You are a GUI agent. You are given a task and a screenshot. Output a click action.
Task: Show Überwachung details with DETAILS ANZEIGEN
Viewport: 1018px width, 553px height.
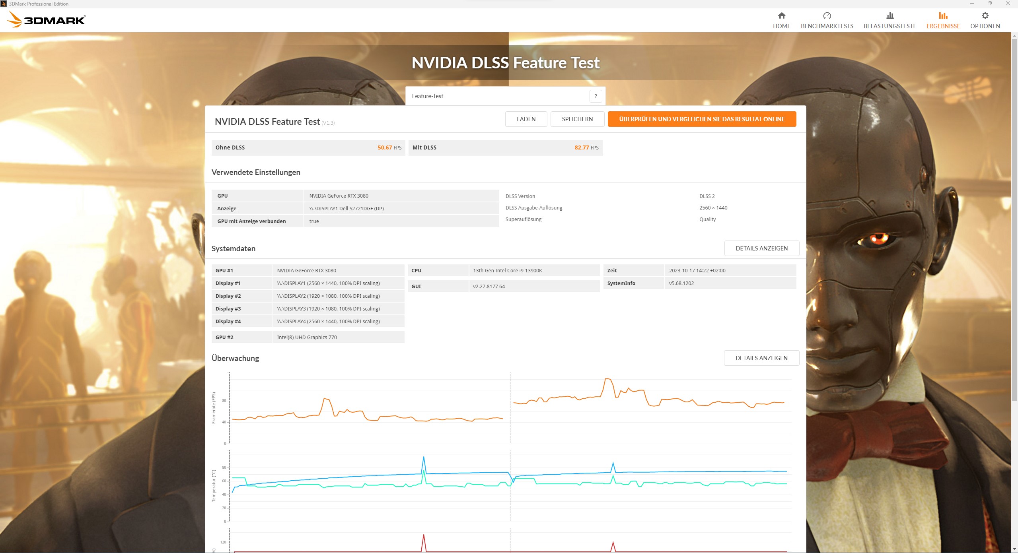(x=761, y=358)
